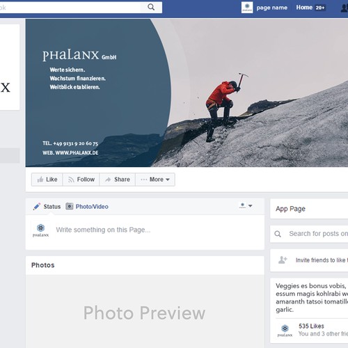Image resolution: width=348 pixels, height=348 pixels.
Task: Switch to the Photo/Video tab
Action: 92,207
